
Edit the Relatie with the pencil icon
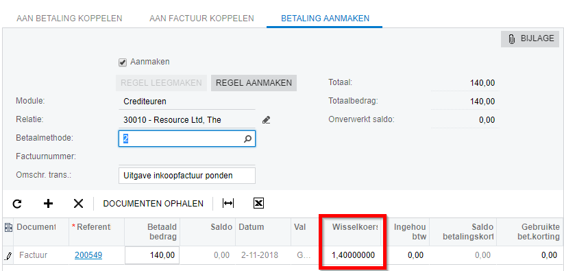point(266,120)
